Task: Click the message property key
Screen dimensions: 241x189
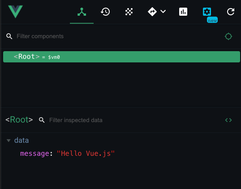Action: (x=35, y=154)
